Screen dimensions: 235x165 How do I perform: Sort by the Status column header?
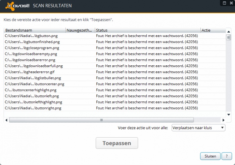[x=148, y=30]
